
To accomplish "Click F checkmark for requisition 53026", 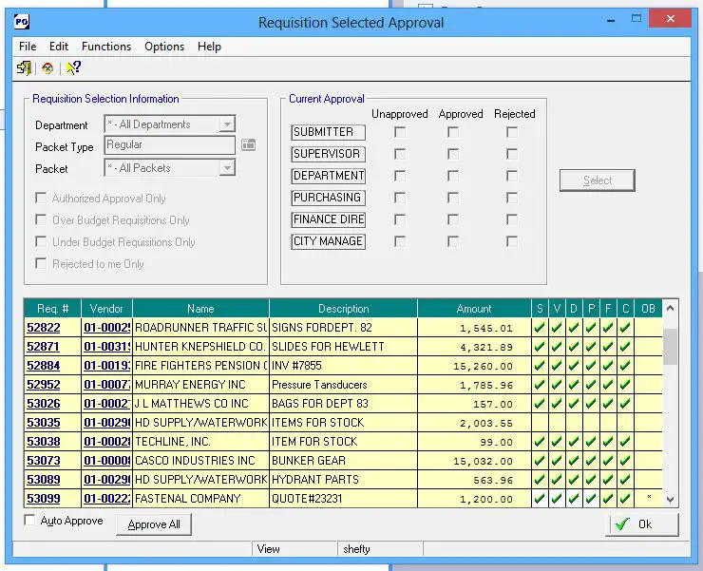I will pyautogui.click(x=607, y=403).
